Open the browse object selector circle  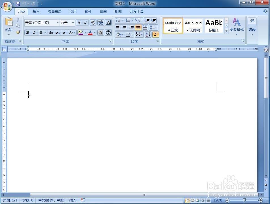266,185
